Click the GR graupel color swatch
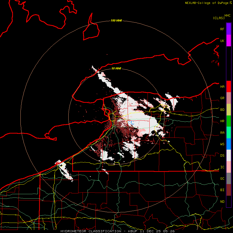This screenshot has height=233, width=233. point(229,98)
